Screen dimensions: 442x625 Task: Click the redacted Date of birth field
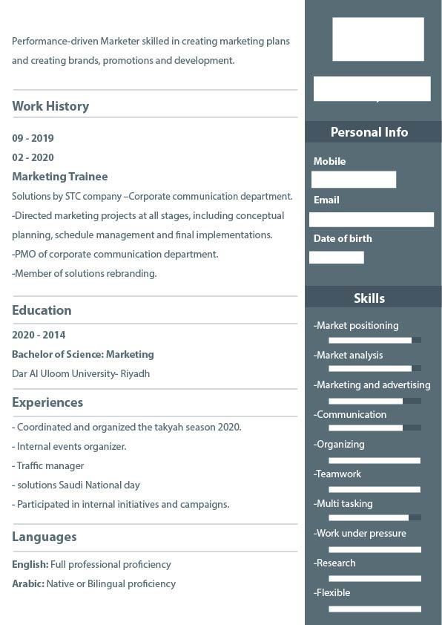pos(337,257)
